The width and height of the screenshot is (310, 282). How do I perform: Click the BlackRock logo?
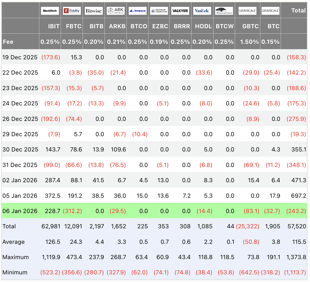tap(50, 11)
